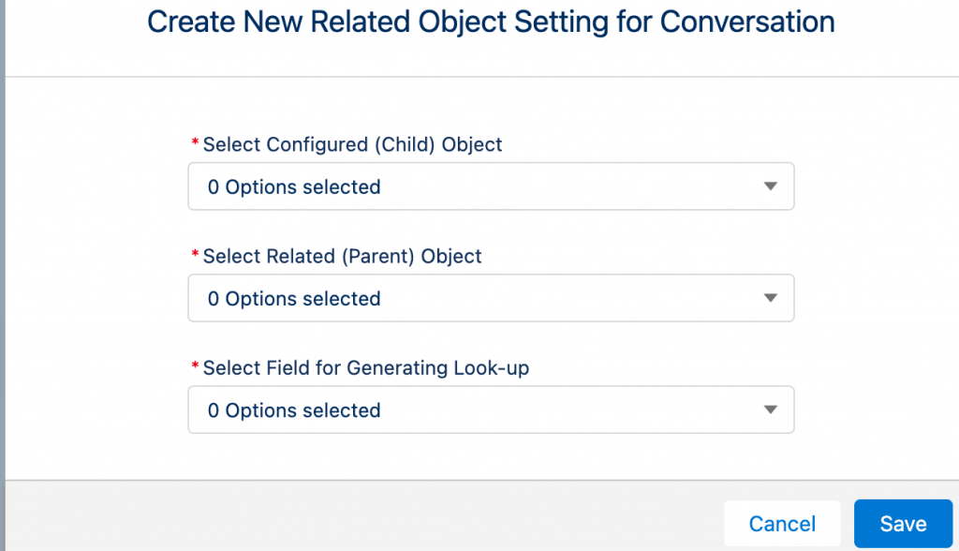Viewport: 959px width, 551px height.
Task: Click the chevron on the Parent Object dropdown
Action: click(770, 298)
